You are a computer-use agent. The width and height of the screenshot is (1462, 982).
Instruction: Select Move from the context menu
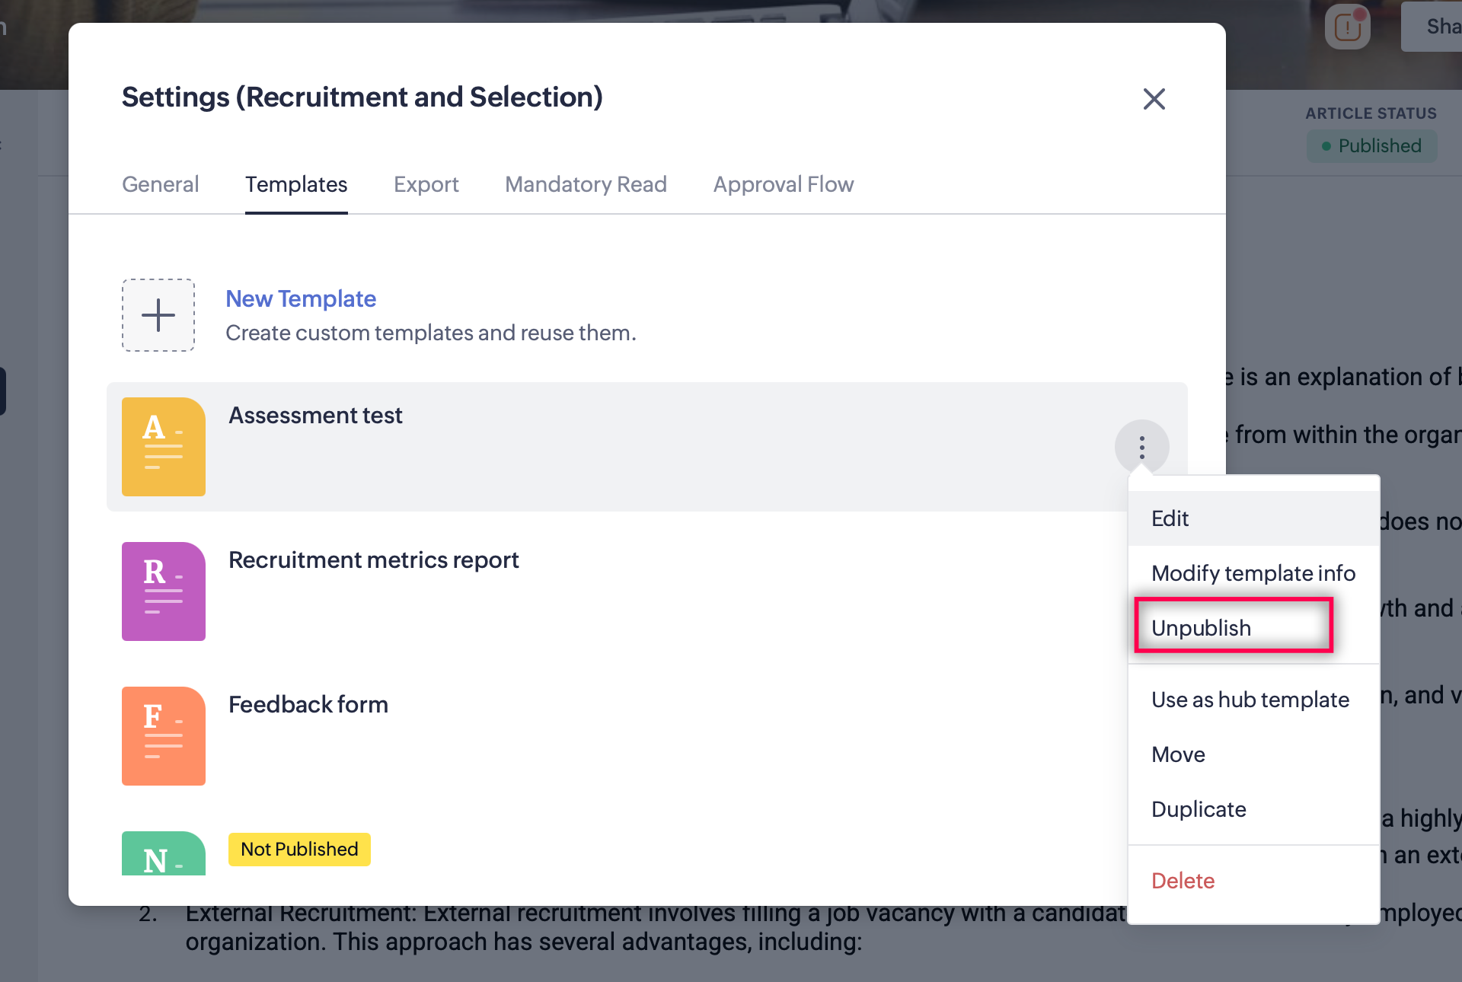tap(1178, 754)
